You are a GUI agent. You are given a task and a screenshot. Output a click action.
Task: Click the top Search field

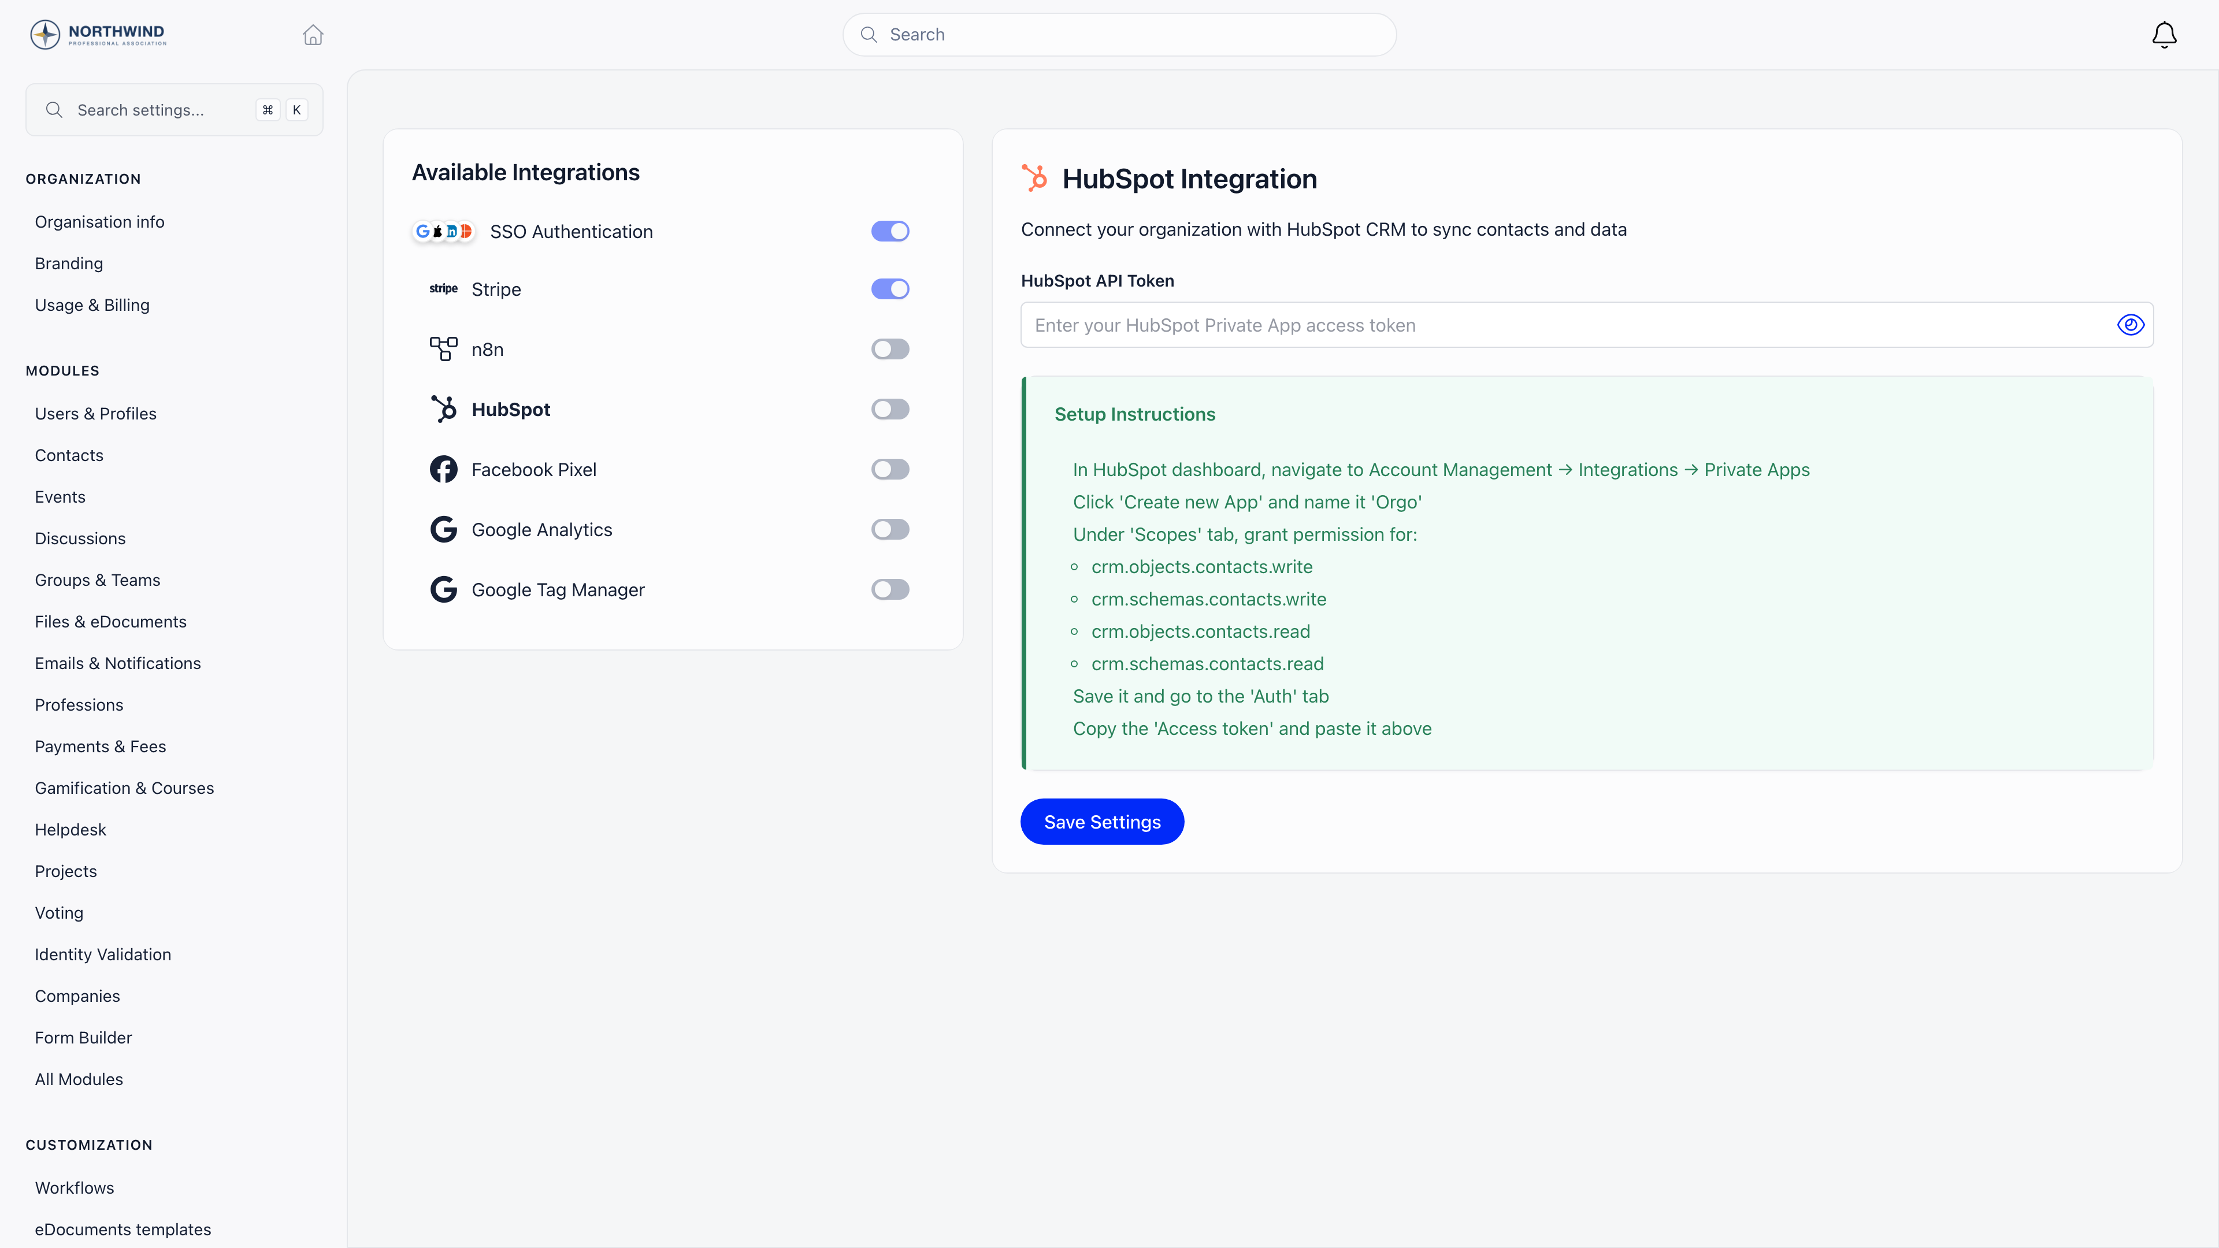pos(1119,35)
